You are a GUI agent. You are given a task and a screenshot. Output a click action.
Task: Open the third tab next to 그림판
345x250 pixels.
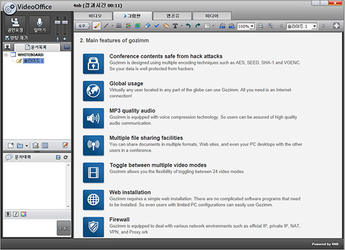point(173,16)
